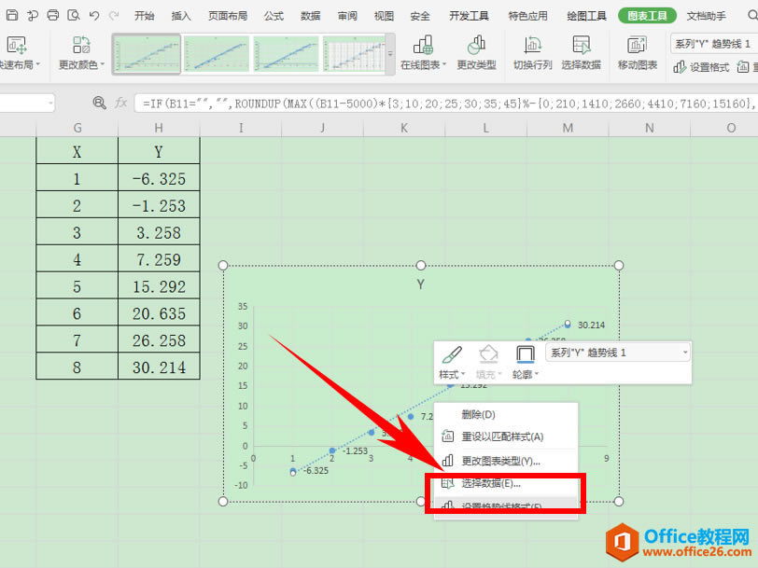Screen dimensions: 758x568
Task: Switch to the 安全 tab
Action: click(x=420, y=16)
